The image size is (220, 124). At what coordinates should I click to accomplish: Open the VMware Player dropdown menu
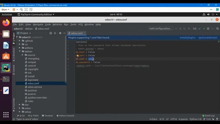(5, 10)
